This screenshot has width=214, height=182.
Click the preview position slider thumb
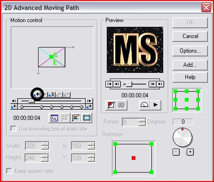click(x=129, y=84)
